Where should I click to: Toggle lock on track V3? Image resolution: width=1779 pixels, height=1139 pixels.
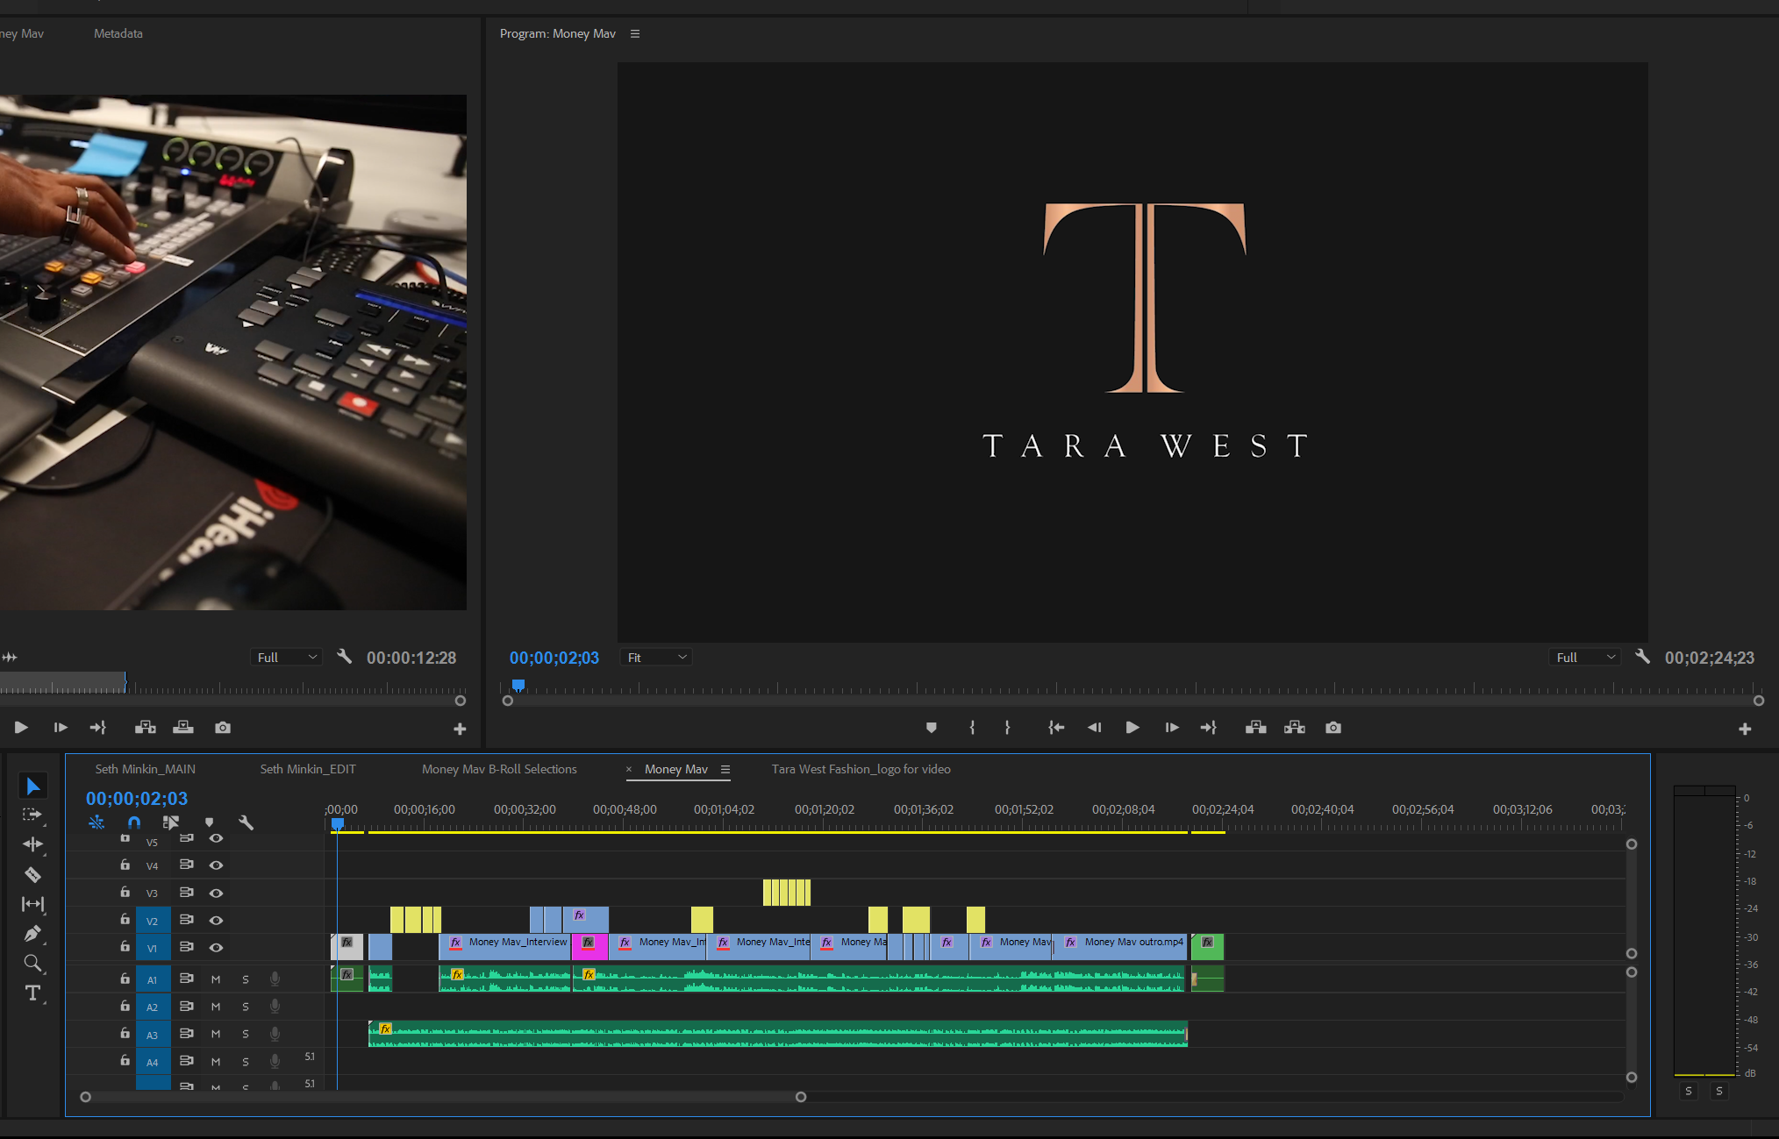coord(125,892)
